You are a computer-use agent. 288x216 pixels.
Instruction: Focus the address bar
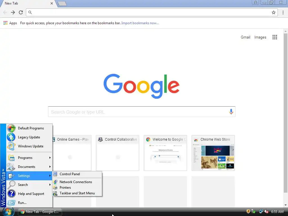152,12
